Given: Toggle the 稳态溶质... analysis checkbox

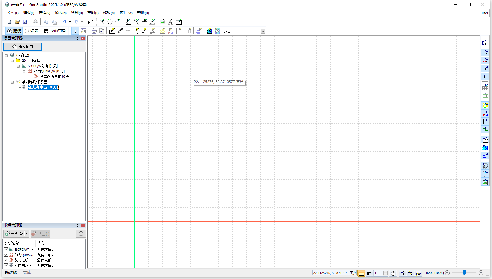Looking at the screenshot, I should click(x=6, y=260).
